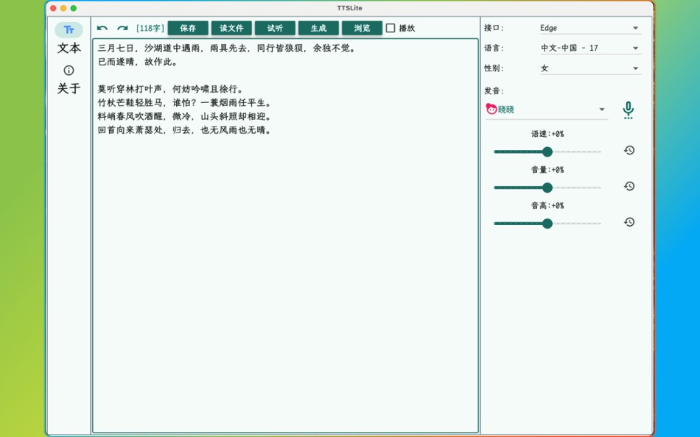Open the 性别 gender dropdown showing 女
This screenshot has height=437, width=700.
589,68
